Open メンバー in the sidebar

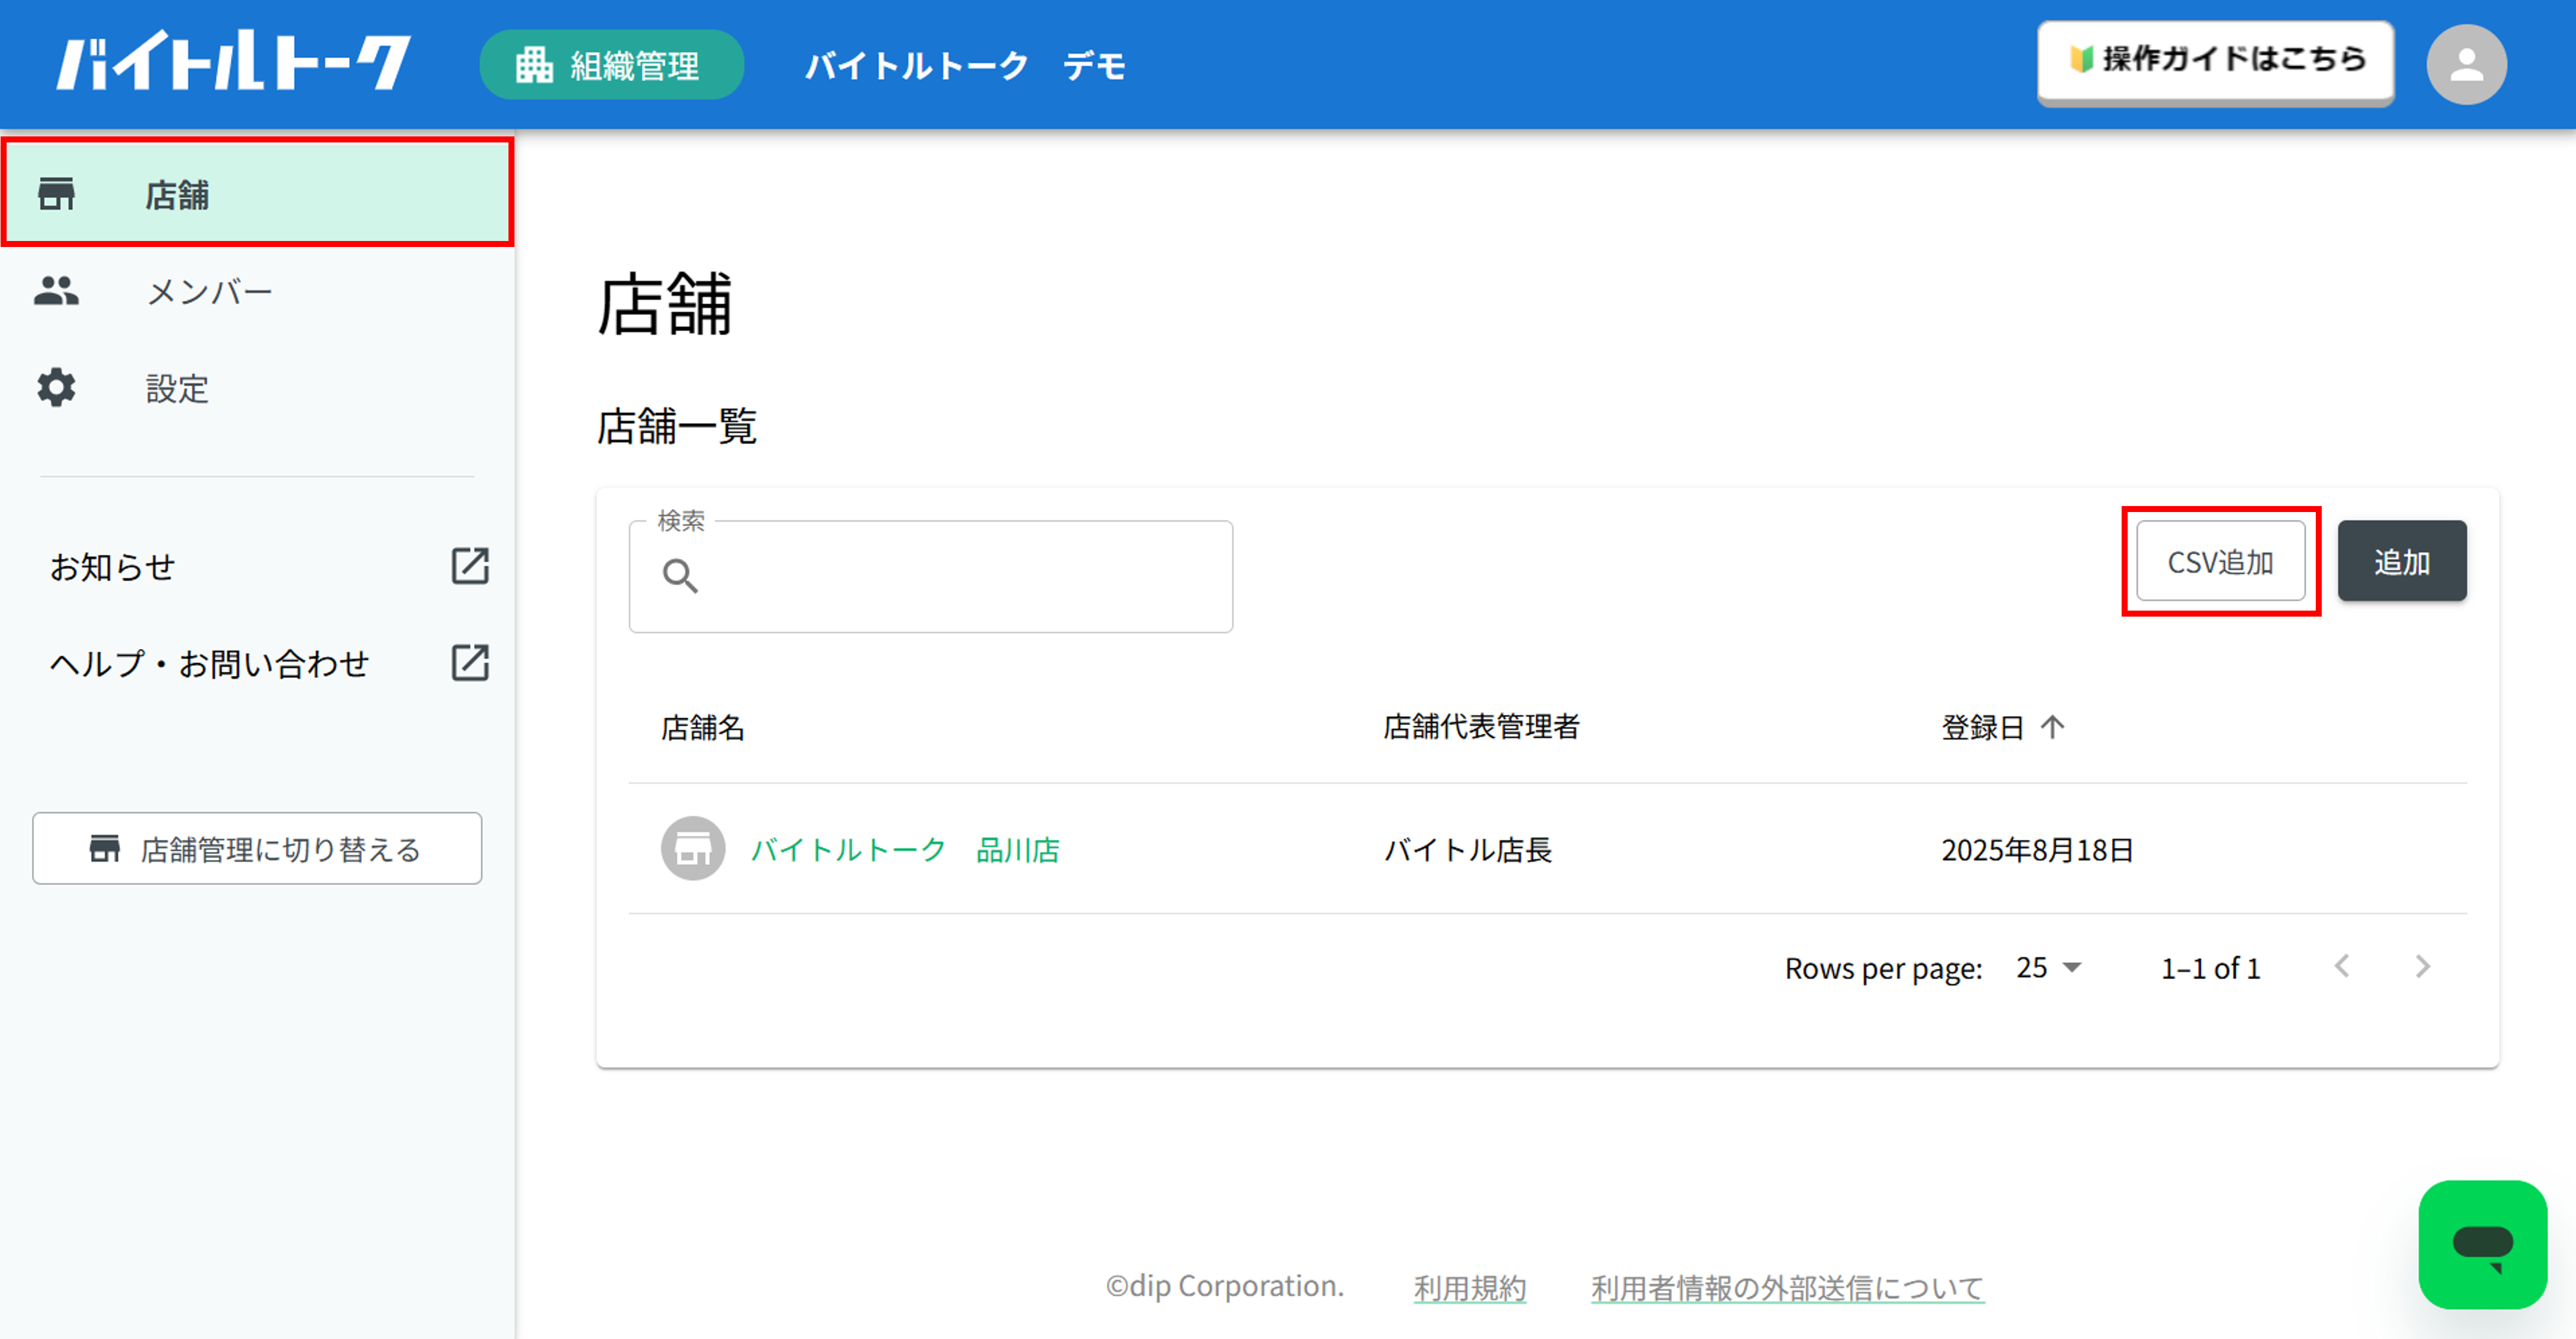(257, 291)
